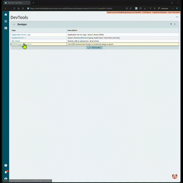Select the Dev Tools Part Deux browser tab

point(17,3)
